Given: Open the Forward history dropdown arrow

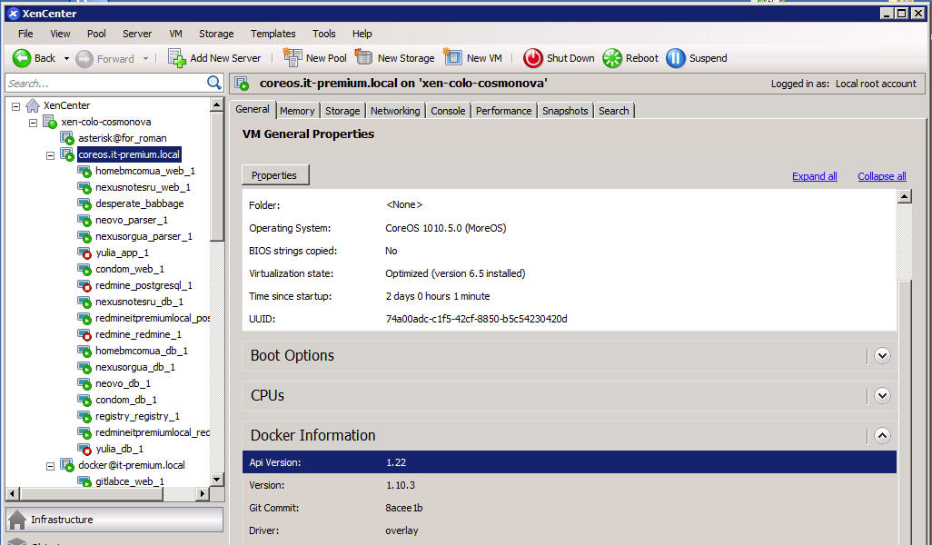Looking at the screenshot, I should (145, 59).
